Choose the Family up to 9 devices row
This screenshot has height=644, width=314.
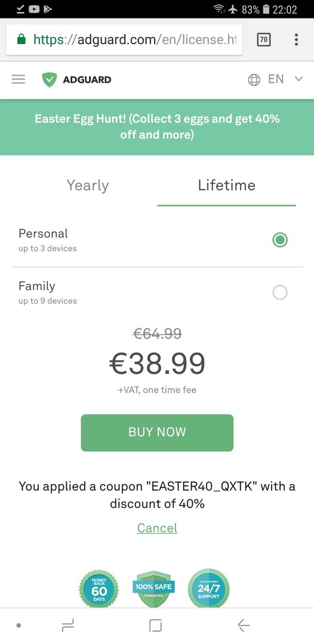coord(157,293)
